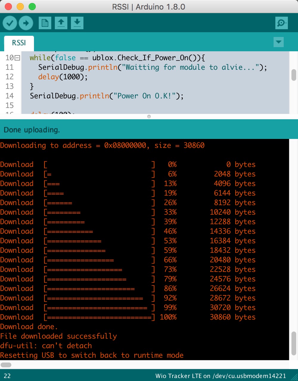298x381 pixels.
Task: Verify the sketch with the checkmark button
Action: [x=10, y=23]
